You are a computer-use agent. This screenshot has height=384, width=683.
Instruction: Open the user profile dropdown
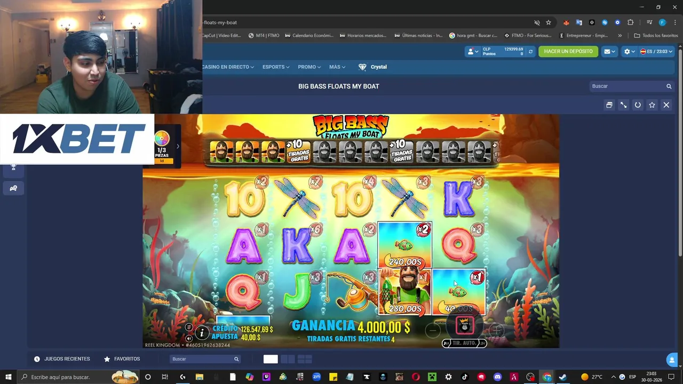473,52
